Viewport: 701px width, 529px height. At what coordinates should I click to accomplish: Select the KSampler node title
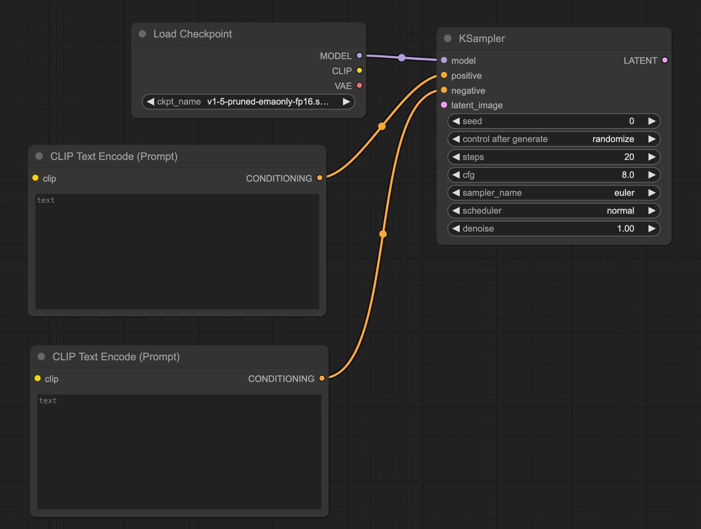tap(482, 39)
